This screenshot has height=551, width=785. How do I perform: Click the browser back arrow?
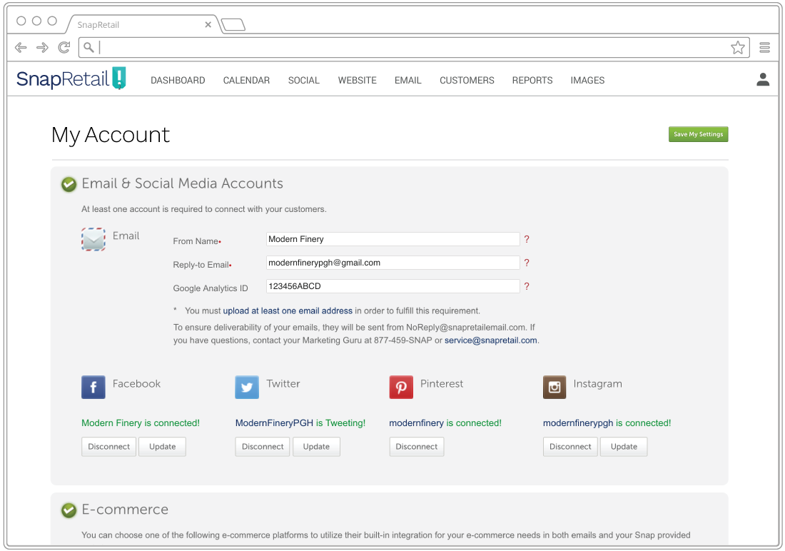click(x=21, y=48)
